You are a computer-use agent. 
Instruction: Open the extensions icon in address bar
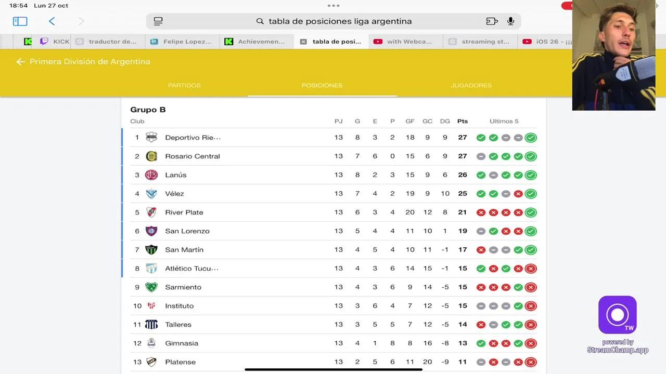point(492,21)
